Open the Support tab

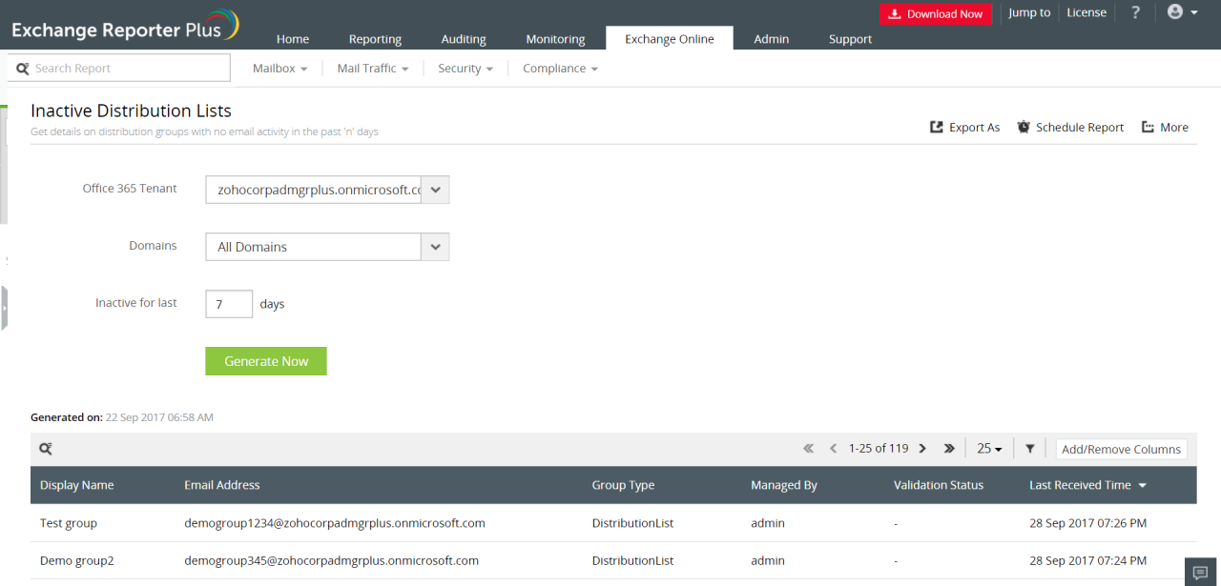[851, 39]
